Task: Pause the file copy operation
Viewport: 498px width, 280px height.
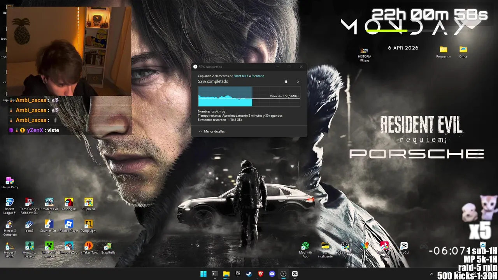Action: (x=286, y=82)
